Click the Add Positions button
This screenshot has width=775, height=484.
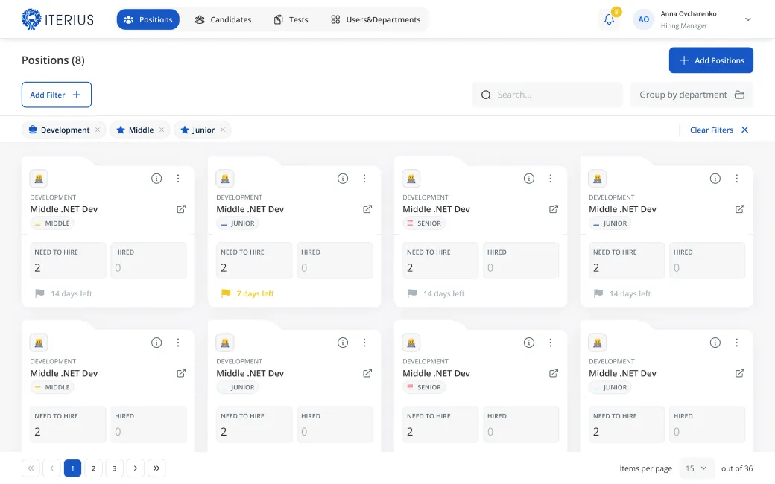711,60
